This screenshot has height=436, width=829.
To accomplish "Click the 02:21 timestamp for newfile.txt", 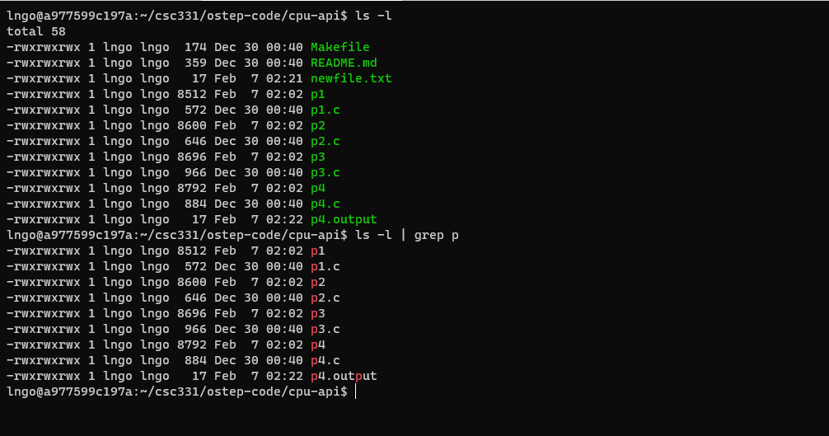I will [284, 78].
